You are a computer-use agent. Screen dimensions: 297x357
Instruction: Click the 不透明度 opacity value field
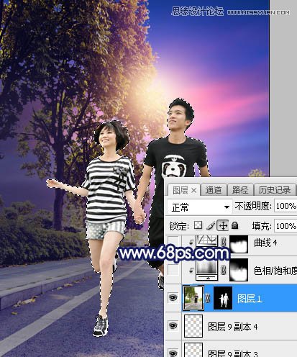click(x=285, y=206)
